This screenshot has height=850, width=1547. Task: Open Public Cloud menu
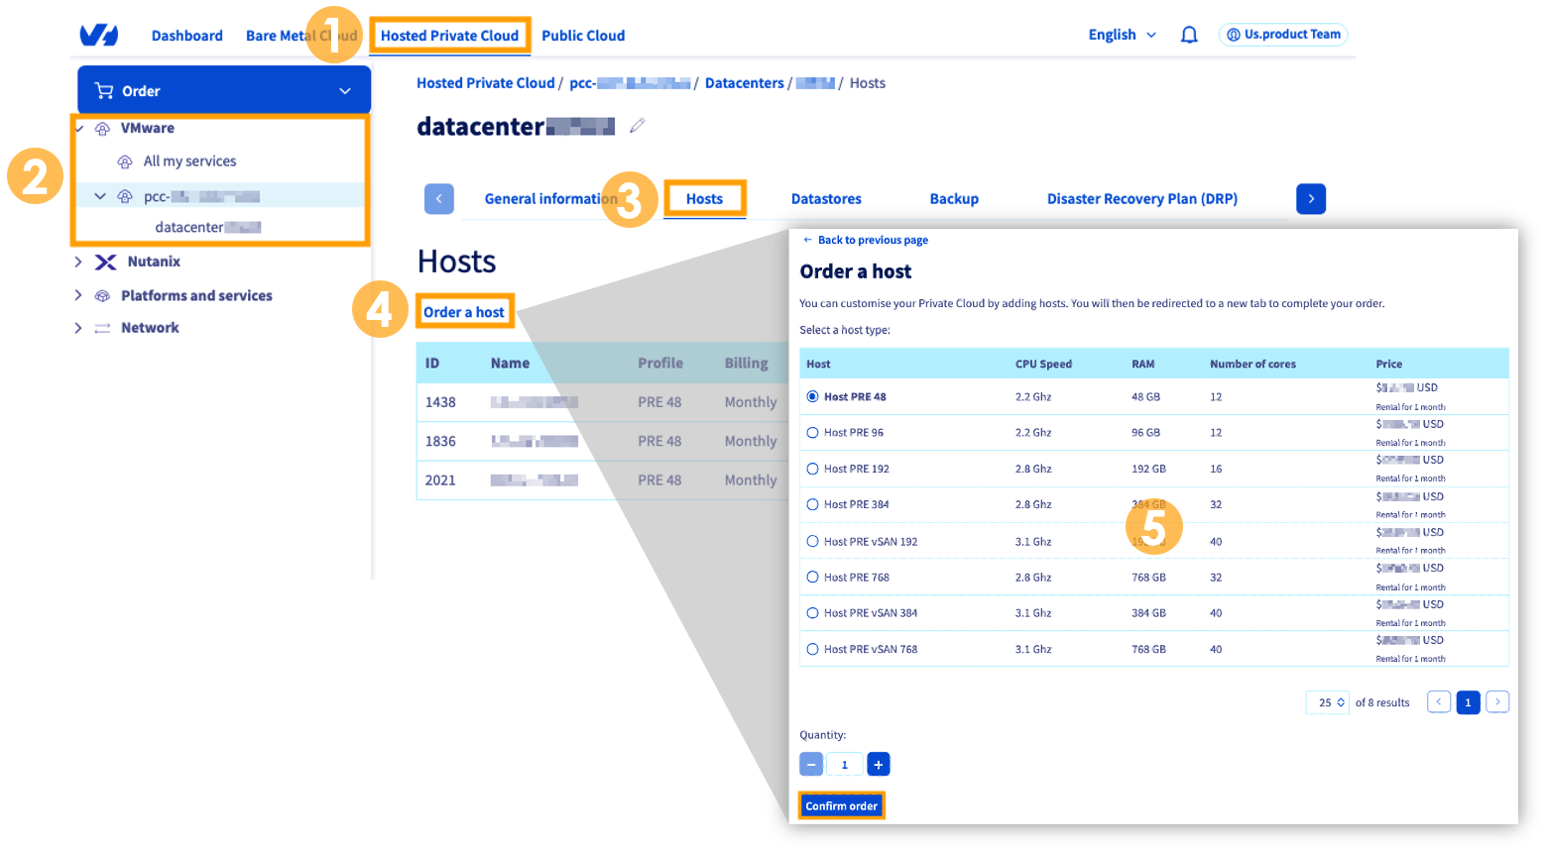tap(583, 36)
